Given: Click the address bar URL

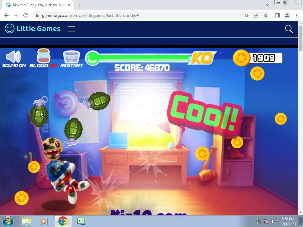Looking at the screenshot, I should [x=90, y=15].
